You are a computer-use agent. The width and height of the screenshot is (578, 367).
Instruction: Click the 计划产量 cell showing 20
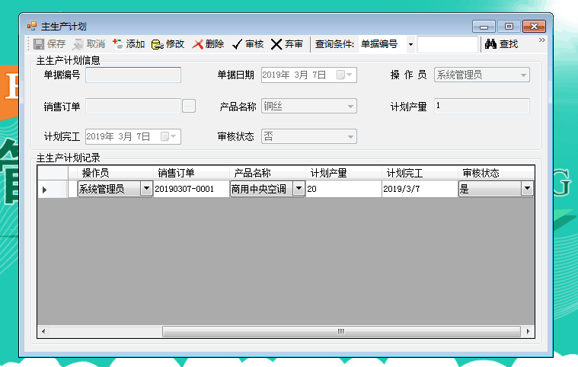(x=343, y=189)
